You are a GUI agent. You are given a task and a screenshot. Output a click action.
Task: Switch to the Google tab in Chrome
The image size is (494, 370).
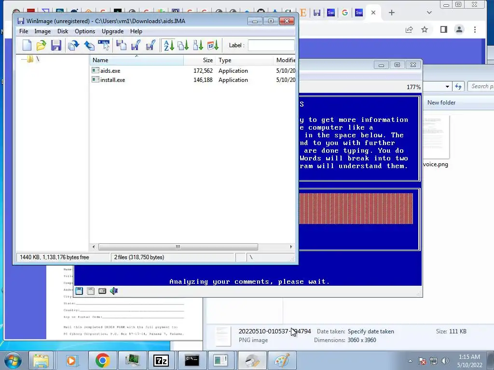[x=345, y=13]
